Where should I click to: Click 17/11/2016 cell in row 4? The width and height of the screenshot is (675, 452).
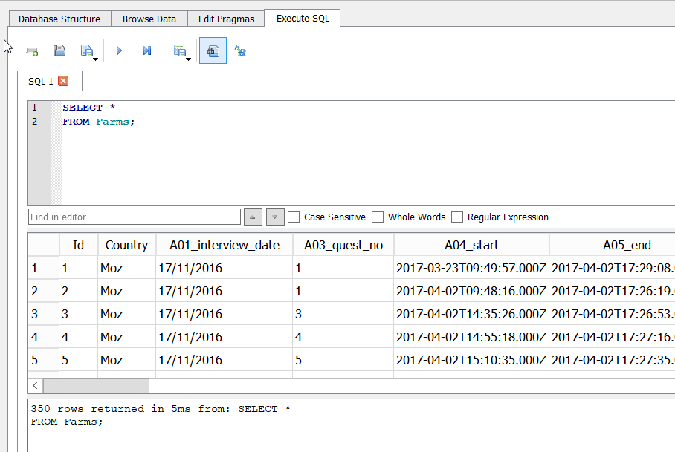(x=225, y=337)
